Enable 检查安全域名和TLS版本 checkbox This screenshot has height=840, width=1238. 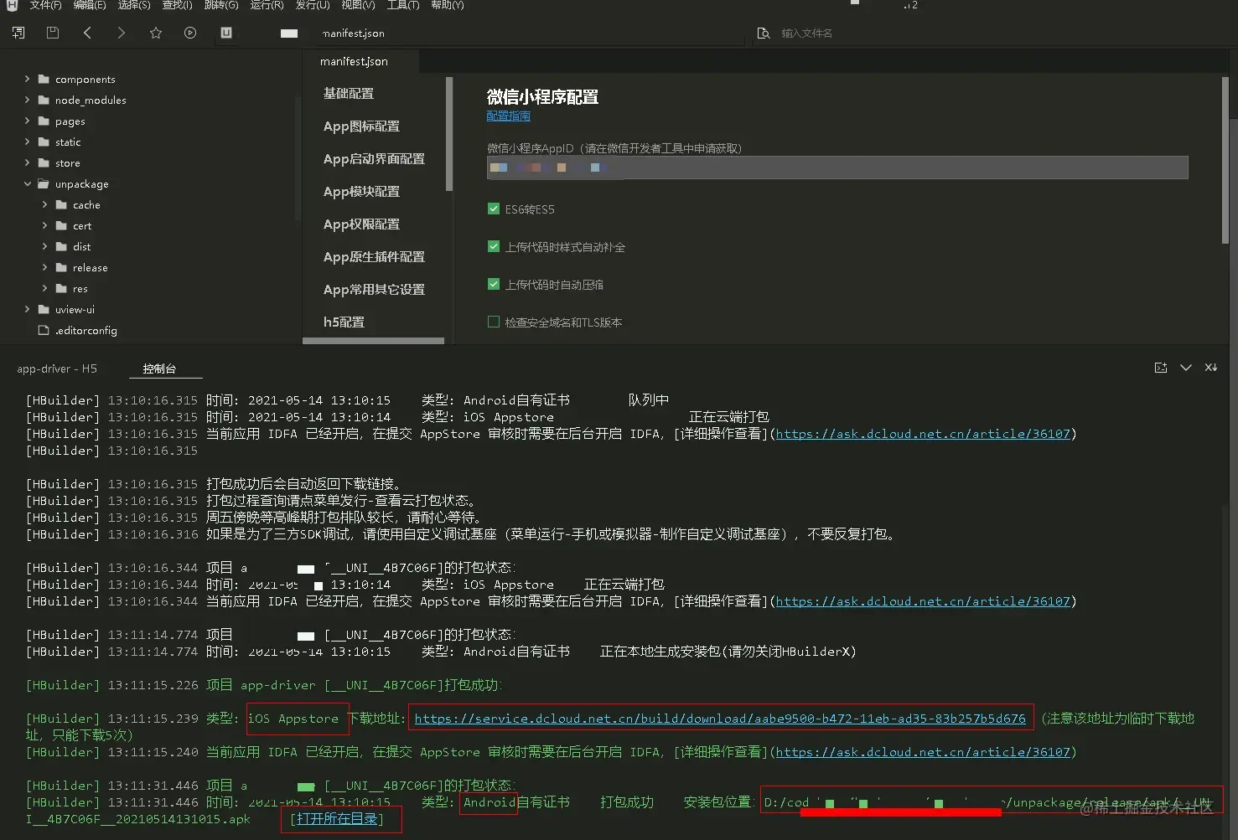[494, 322]
